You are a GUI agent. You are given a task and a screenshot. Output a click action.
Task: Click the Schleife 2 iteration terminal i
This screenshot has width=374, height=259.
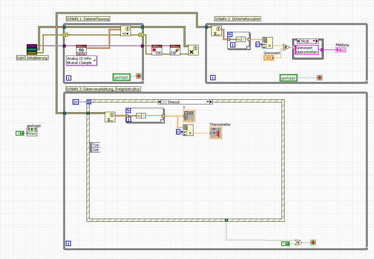point(213,78)
